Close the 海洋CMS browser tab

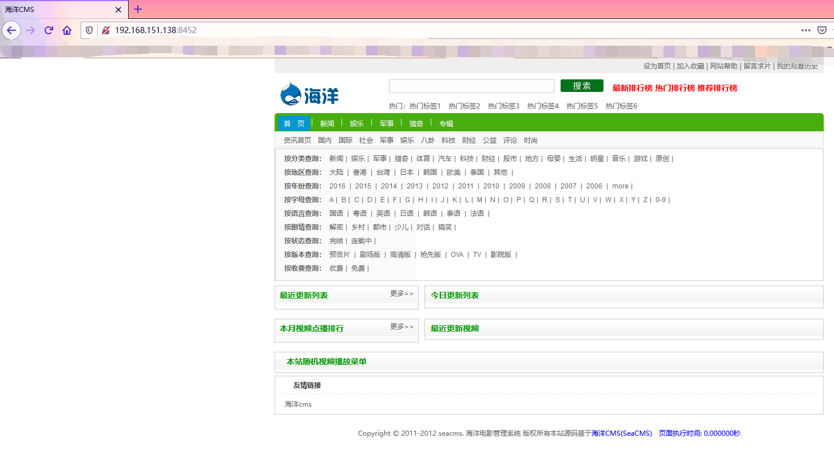(x=118, y=10)
